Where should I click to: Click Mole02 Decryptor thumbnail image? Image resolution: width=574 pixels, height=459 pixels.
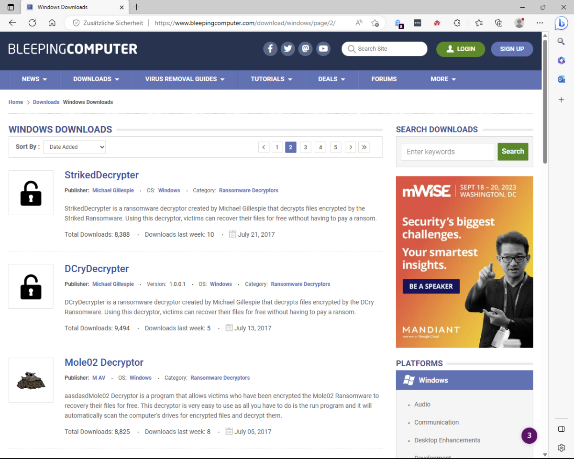pyautogui.click(x=31, y=380)
